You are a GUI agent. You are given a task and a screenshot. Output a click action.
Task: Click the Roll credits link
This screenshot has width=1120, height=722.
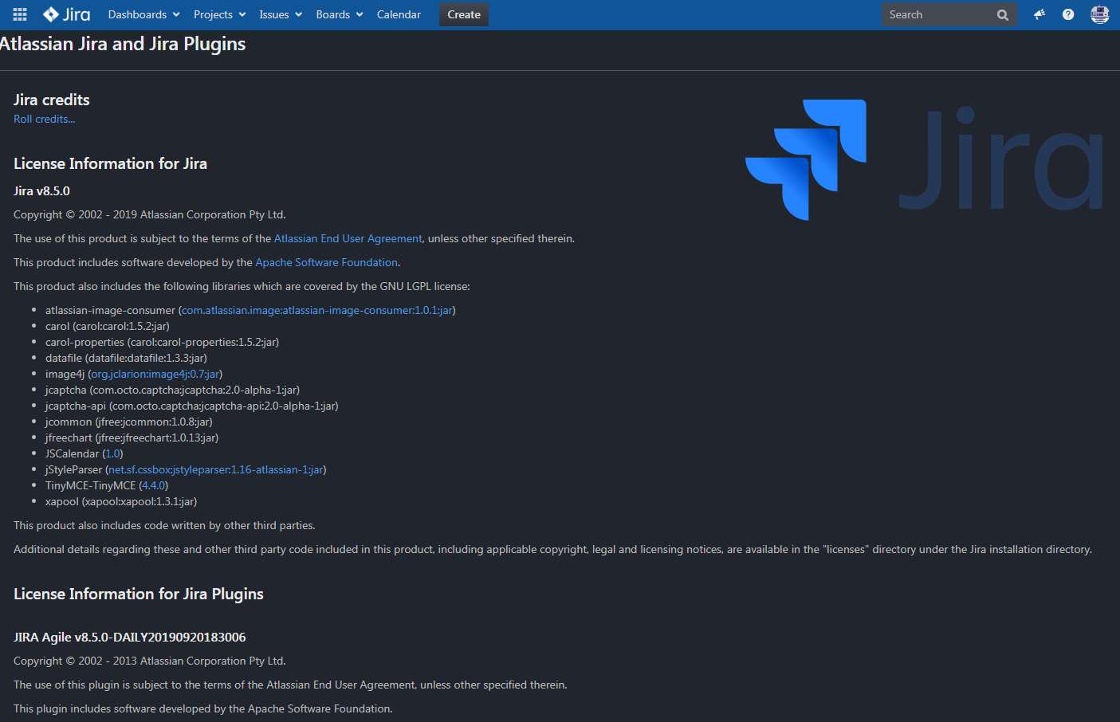tap(44, 119)
